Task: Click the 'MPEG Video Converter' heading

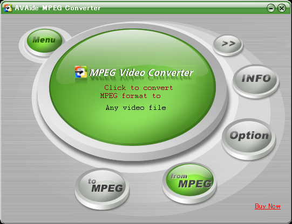Action: pyautogui.click(x=141, y=73)
